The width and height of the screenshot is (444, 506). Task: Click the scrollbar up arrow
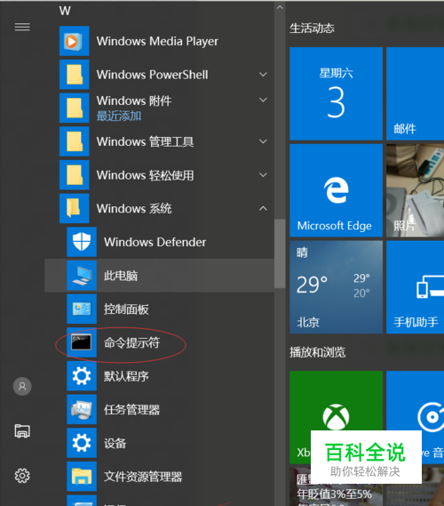pyautogui.click(x=280, y=7)
